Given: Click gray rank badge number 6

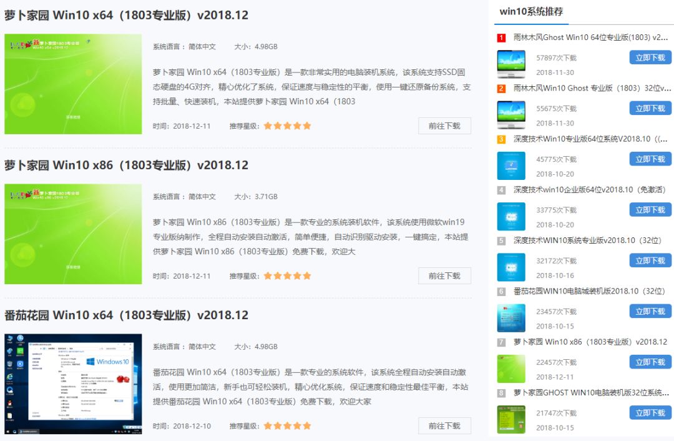Looking at the screenshot, I should 501,292.
